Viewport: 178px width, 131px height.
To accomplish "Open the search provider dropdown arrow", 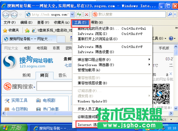I will (175, 15).
